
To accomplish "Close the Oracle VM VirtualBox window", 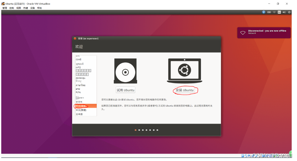I will pos(287,4).
